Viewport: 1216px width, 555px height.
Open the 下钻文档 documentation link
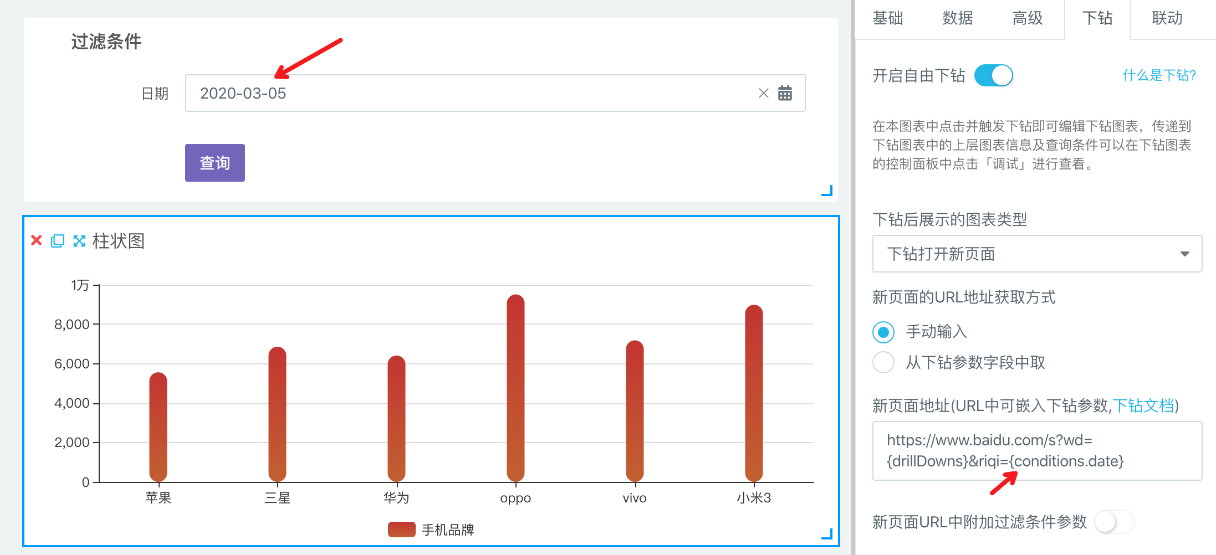click(x=1143, y=406)
